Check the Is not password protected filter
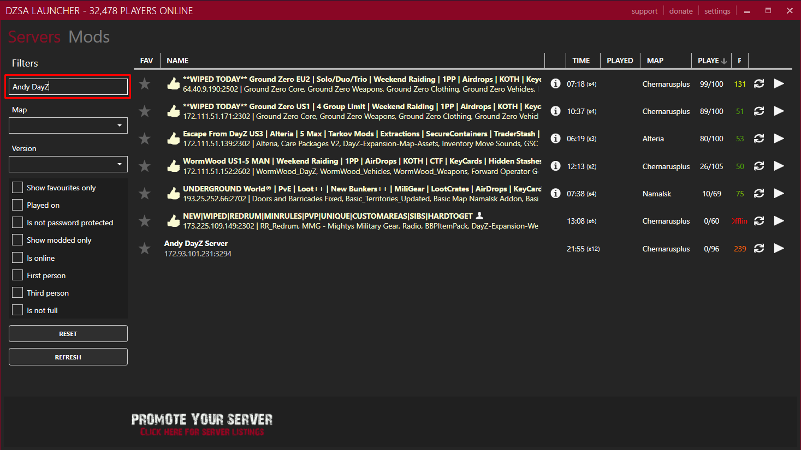The height and width of the screenshot is (450, 801). (17, 222)
